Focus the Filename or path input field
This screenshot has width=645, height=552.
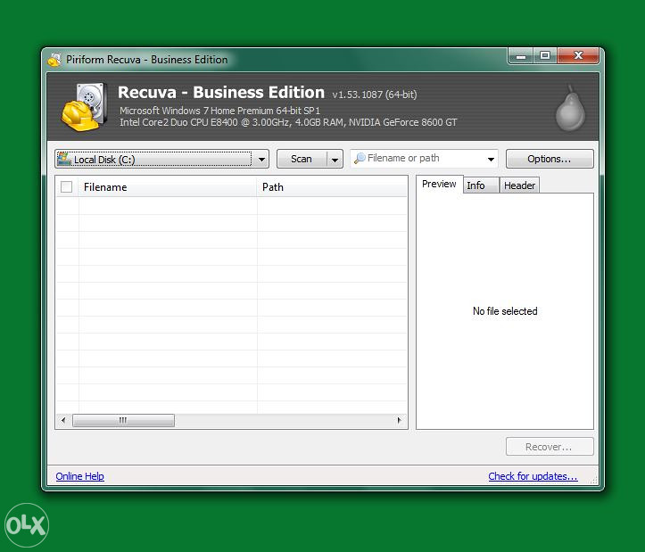point(424,159)
